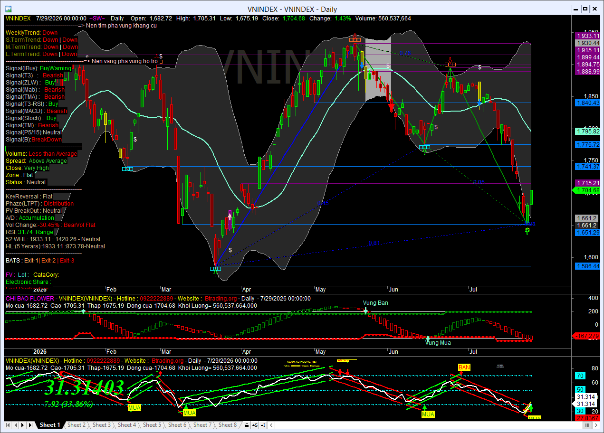Click the cyan 70 RSI level label
The width and height of the screenshot is (604, 433).
[x=580, y=376]
